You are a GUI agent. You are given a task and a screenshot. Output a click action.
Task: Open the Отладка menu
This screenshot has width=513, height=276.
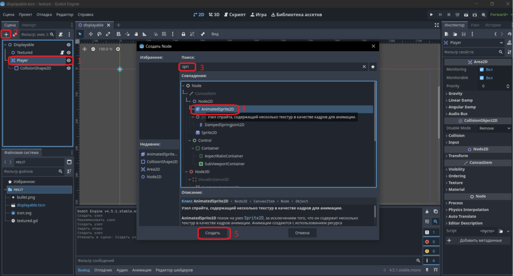[44, 15]
